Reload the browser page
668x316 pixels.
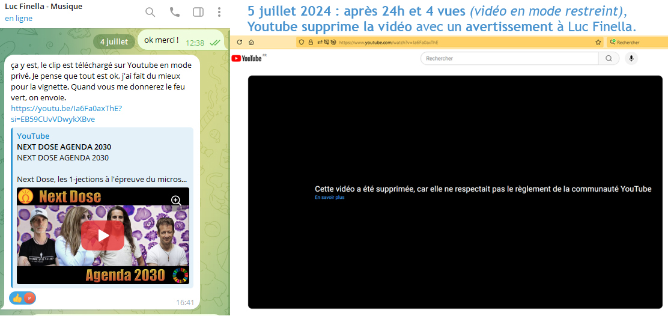(x=240, y=42)
